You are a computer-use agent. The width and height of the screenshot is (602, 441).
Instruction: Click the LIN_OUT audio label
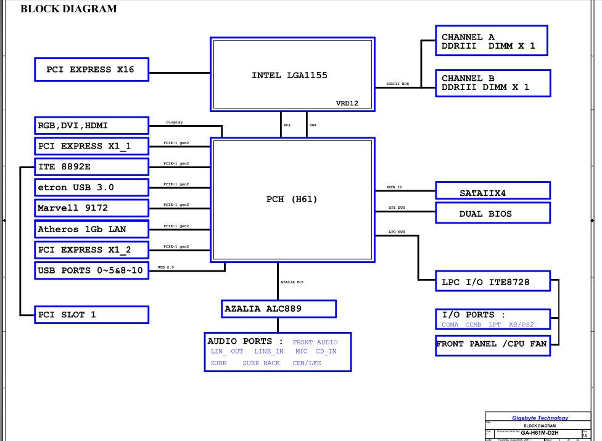[227, 351]
